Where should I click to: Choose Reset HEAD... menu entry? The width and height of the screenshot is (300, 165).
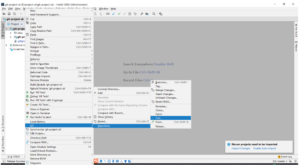171,102
